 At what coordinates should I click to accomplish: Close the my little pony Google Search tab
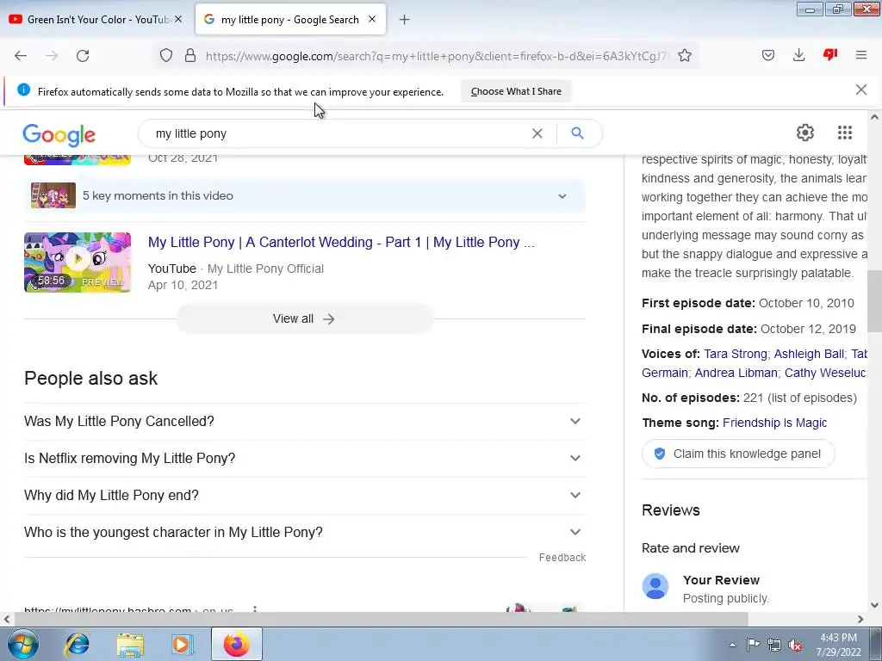click(372, 19)
